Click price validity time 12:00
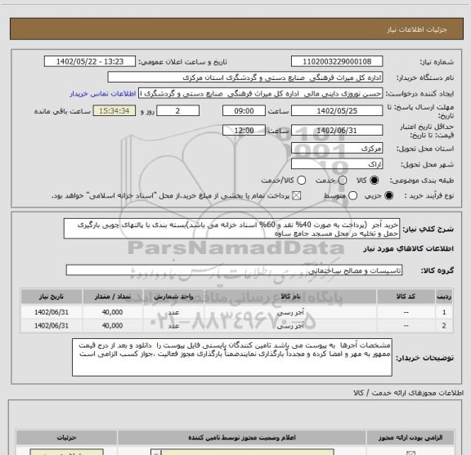This screenshot has width=471, height=455. click(x=244, y=130)
